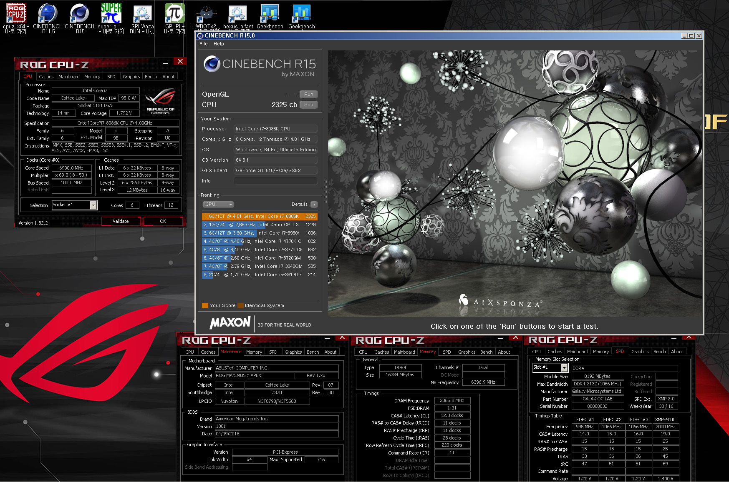Select ranking row 8 Intel Core i5-3317U

coord(260,275)
